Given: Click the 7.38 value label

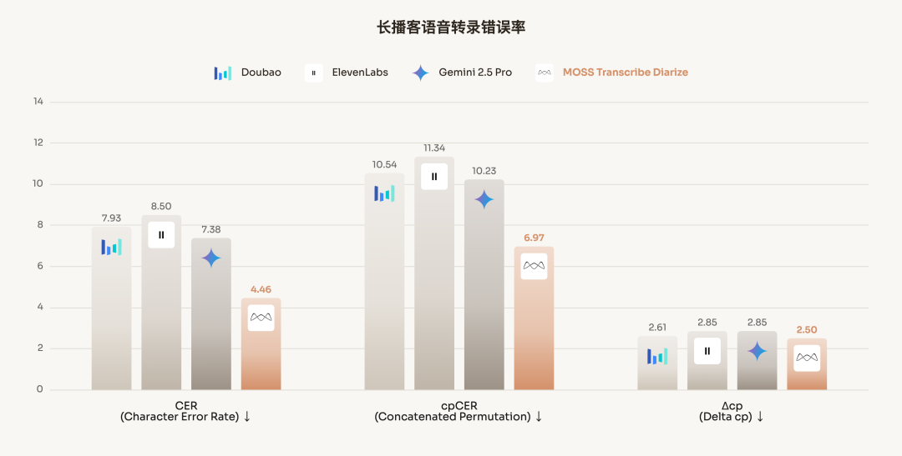Looking at the screenshot, I should click(211, 230).
